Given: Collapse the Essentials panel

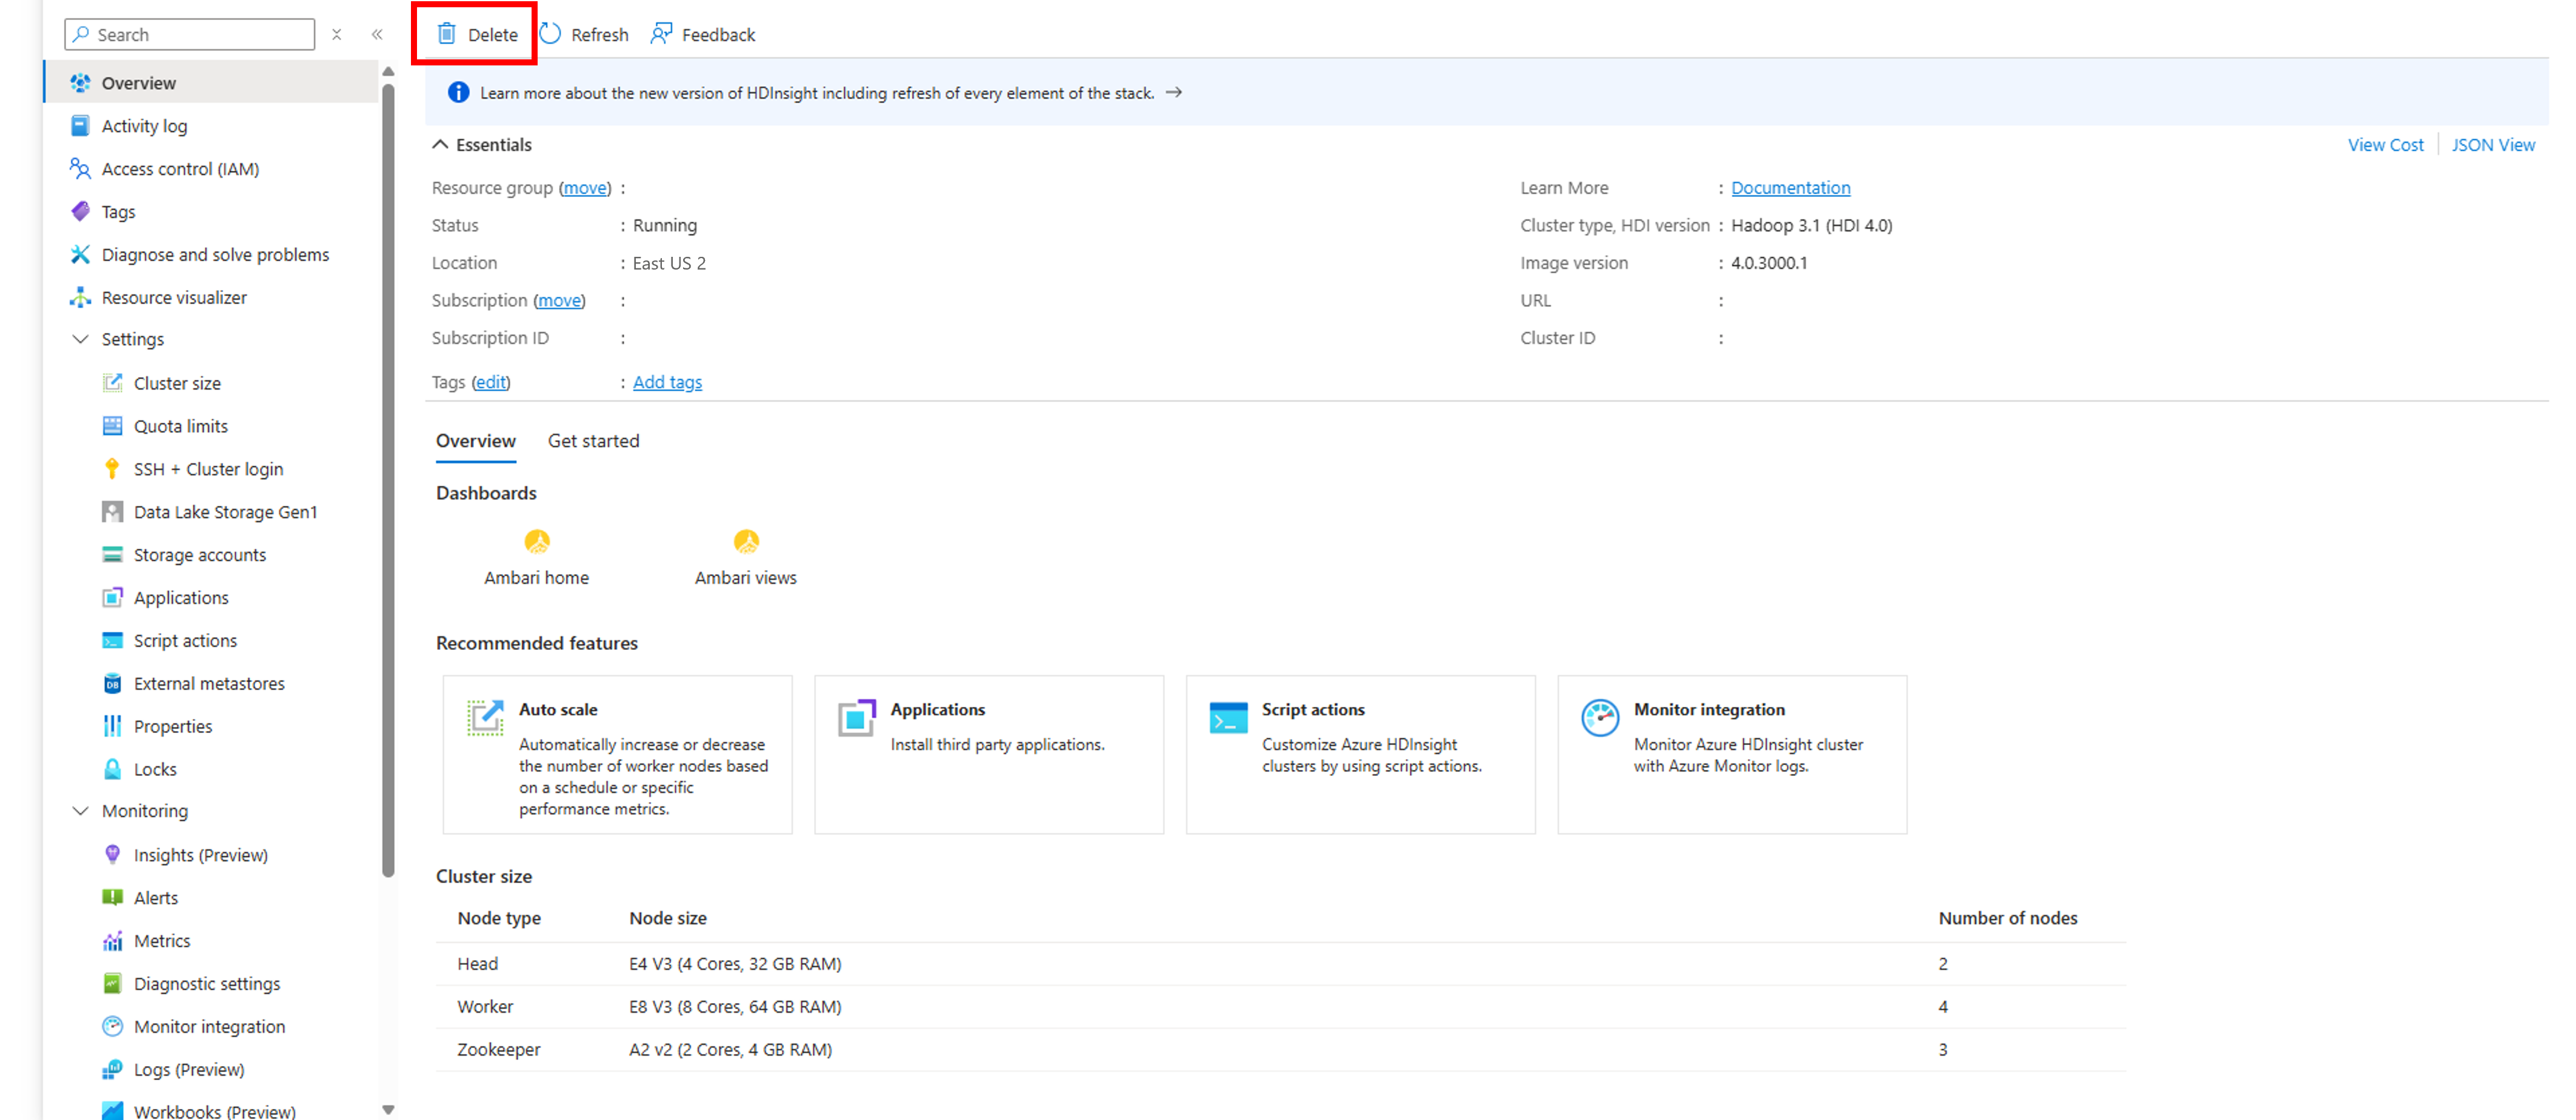Looking at the screenshot, I should coord(440,144).
